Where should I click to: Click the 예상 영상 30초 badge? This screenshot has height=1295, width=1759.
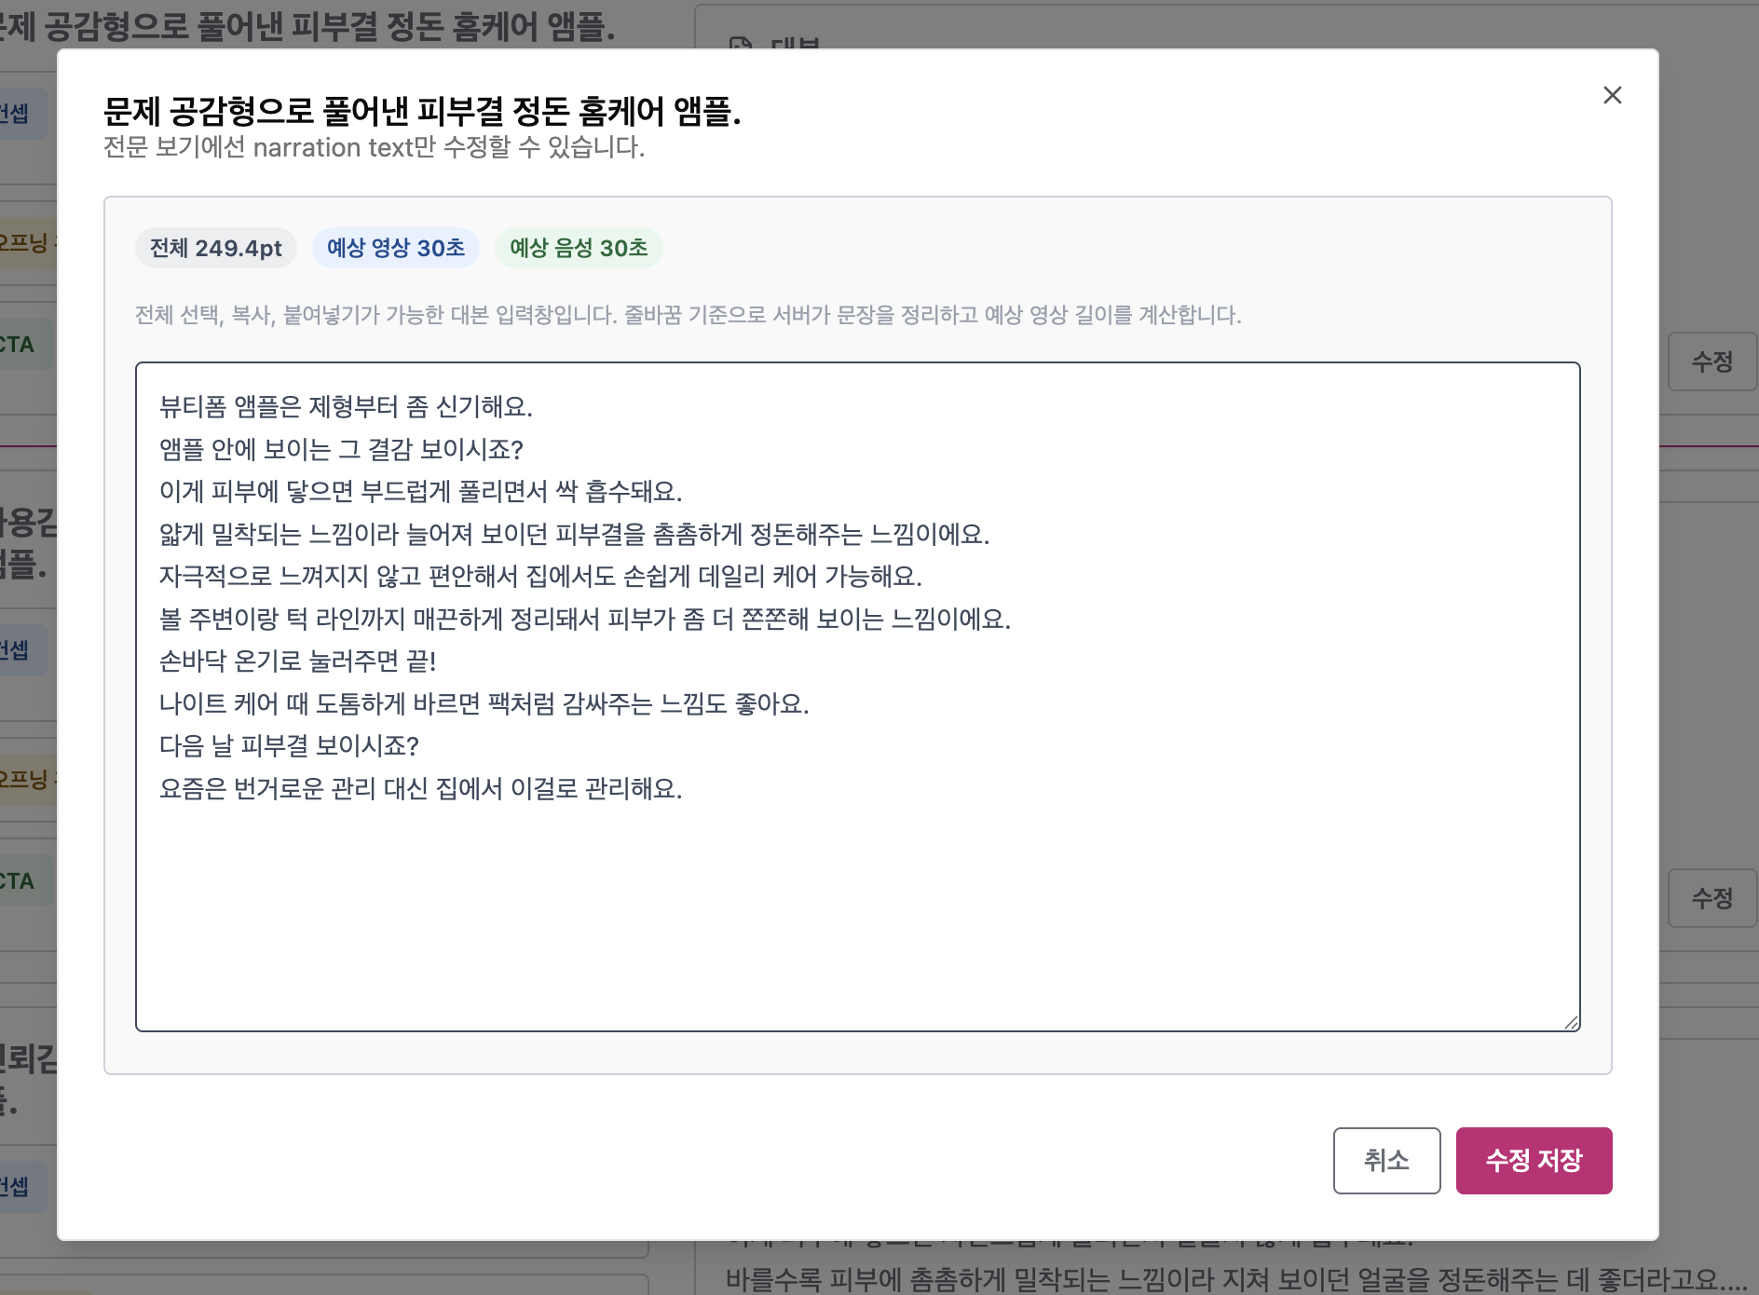coord(396,248)
